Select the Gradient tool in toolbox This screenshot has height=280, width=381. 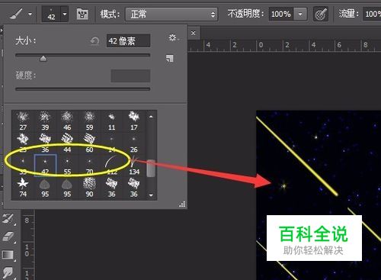pyautogui.click(x=8, y=255)
